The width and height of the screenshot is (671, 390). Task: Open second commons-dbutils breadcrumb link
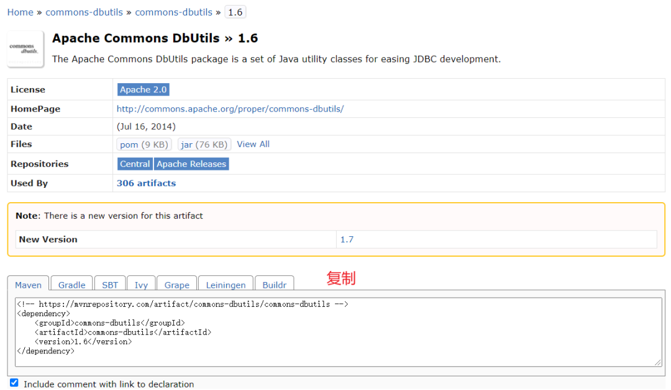pos(174,12)
